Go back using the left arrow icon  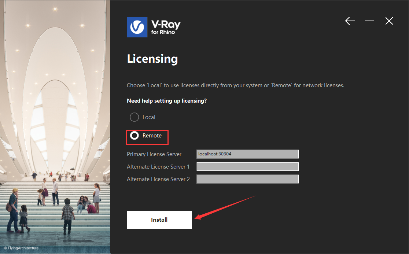tap(350, 21)
